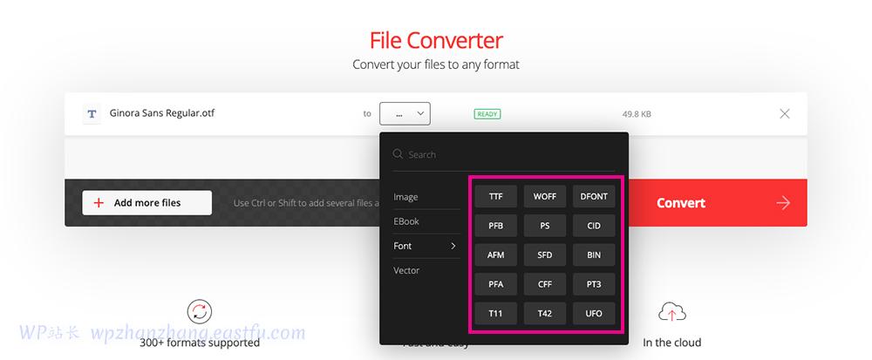This screenshot has width=872, height=360.
Task: Select T11 font format
Action: pyautogui.click(x=495, y=313)
